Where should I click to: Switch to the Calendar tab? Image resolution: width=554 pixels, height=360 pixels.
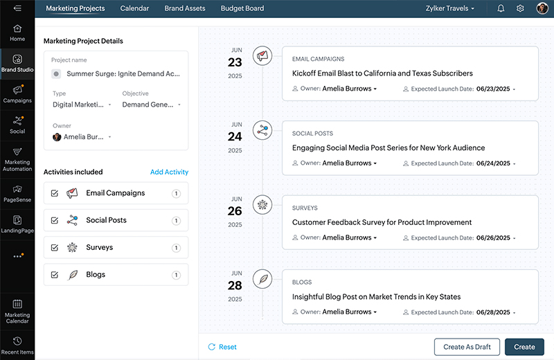tap(134, 9)
